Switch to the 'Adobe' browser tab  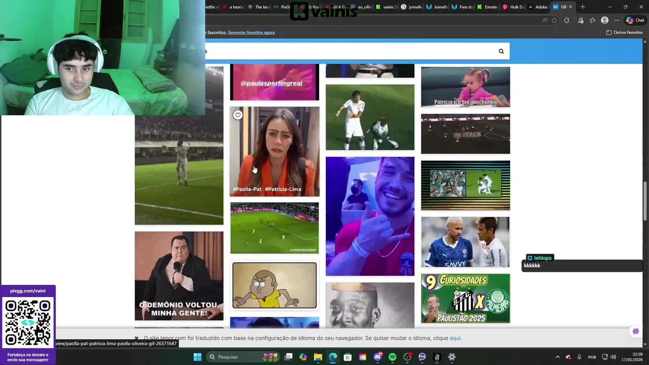tap(538, 7)
